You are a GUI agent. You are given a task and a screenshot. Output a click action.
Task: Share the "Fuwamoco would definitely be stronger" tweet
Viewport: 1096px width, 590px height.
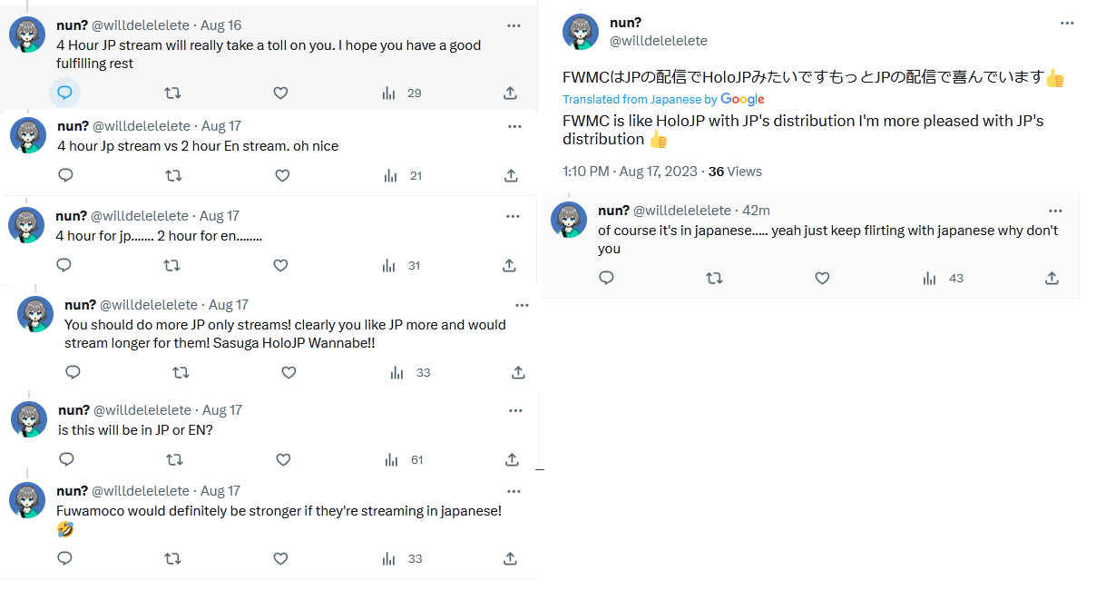(511, 558)
